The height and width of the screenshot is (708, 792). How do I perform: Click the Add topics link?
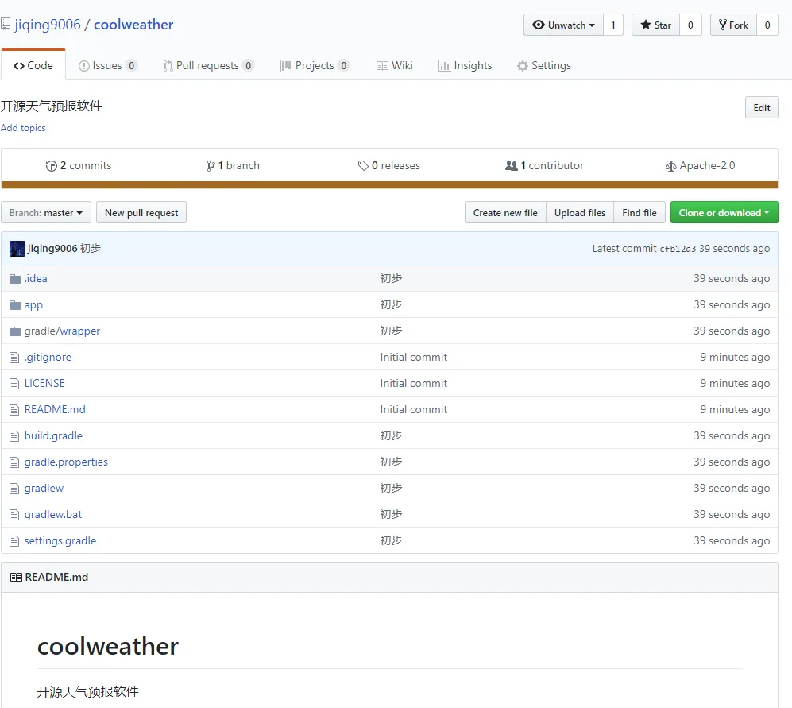23,128
